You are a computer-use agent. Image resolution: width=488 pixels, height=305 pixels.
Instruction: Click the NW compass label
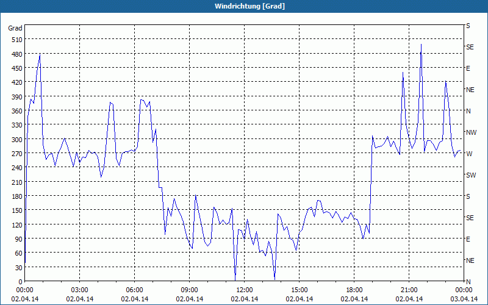[471, 132]
